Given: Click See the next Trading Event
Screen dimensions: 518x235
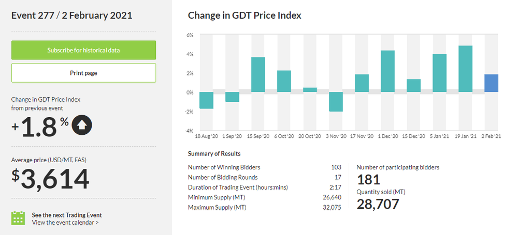Looking at the screenshot, I should point(67,215).
